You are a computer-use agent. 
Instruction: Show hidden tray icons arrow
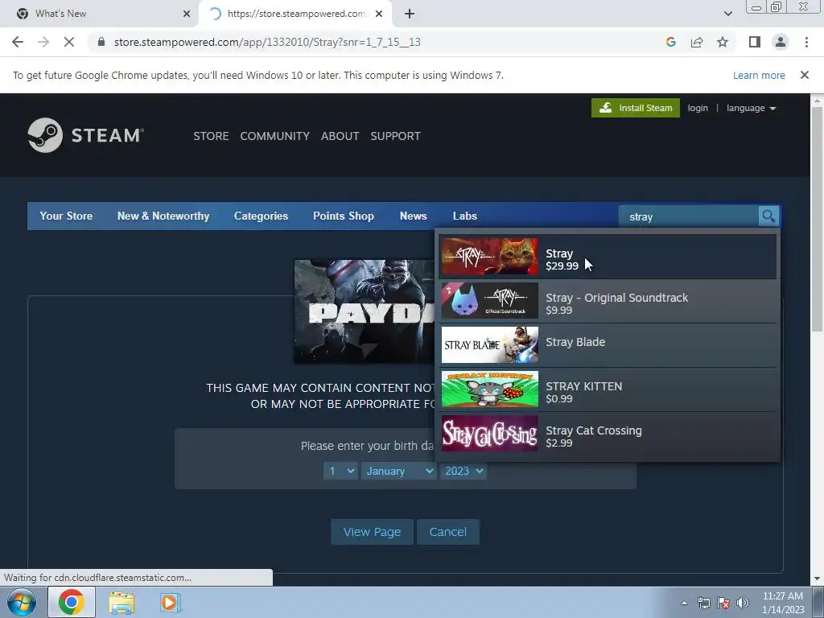[x=684, y=603]
